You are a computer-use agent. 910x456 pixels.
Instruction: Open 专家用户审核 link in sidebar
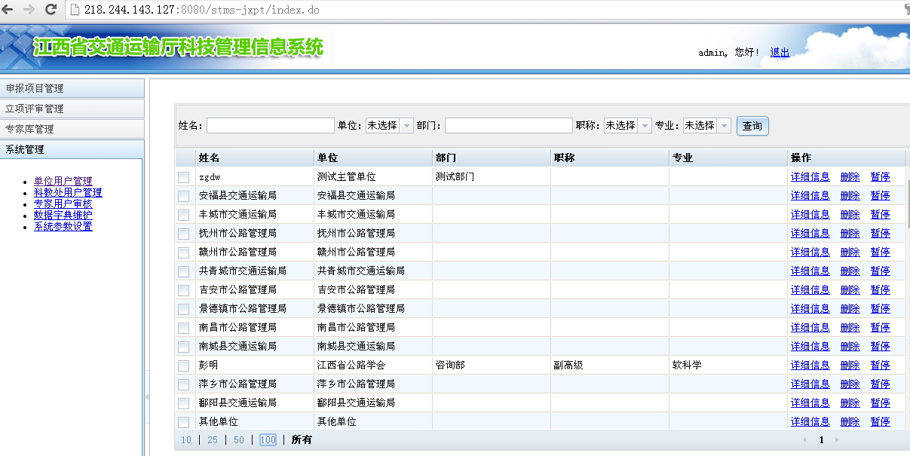[63, 204]
